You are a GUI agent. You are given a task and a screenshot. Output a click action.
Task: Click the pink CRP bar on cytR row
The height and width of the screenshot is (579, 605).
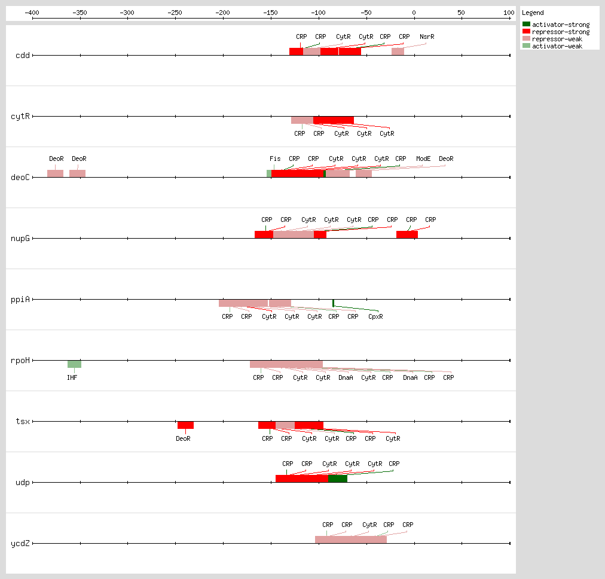point(302,120)
